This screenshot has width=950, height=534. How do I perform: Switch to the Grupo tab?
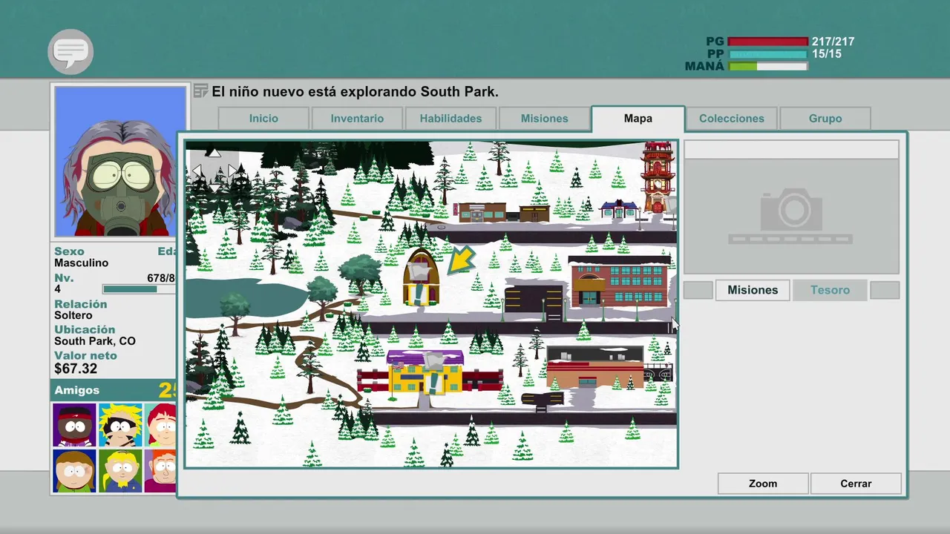pos(825,119)
